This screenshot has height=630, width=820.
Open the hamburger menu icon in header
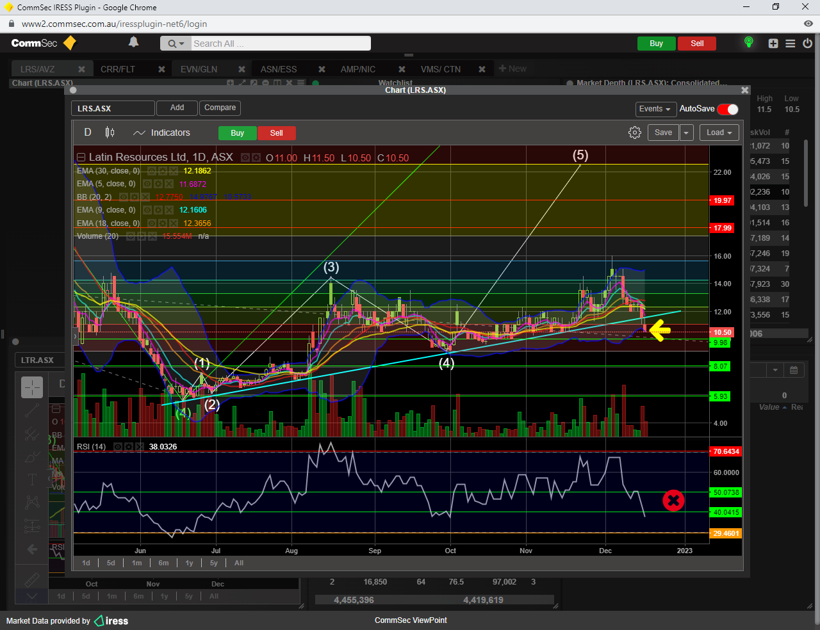(791, 44)
